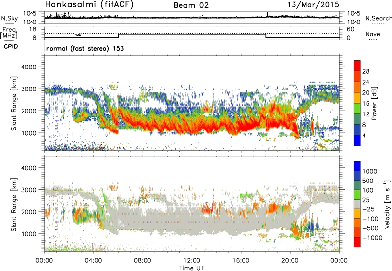
Task: Click the Nave axis value 60
Action: tap(350, 29)
